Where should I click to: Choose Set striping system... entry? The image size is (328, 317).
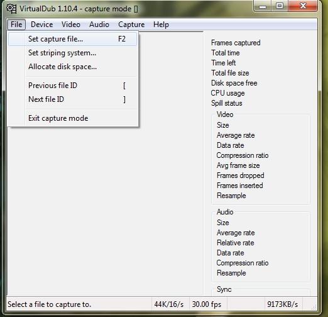[x=73, y=53]
